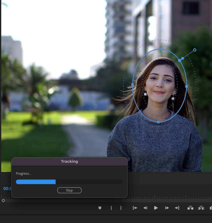Click the Extract icon

point(201,208)
